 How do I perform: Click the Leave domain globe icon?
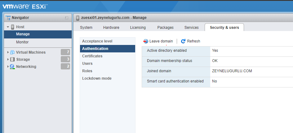point(145,41)
